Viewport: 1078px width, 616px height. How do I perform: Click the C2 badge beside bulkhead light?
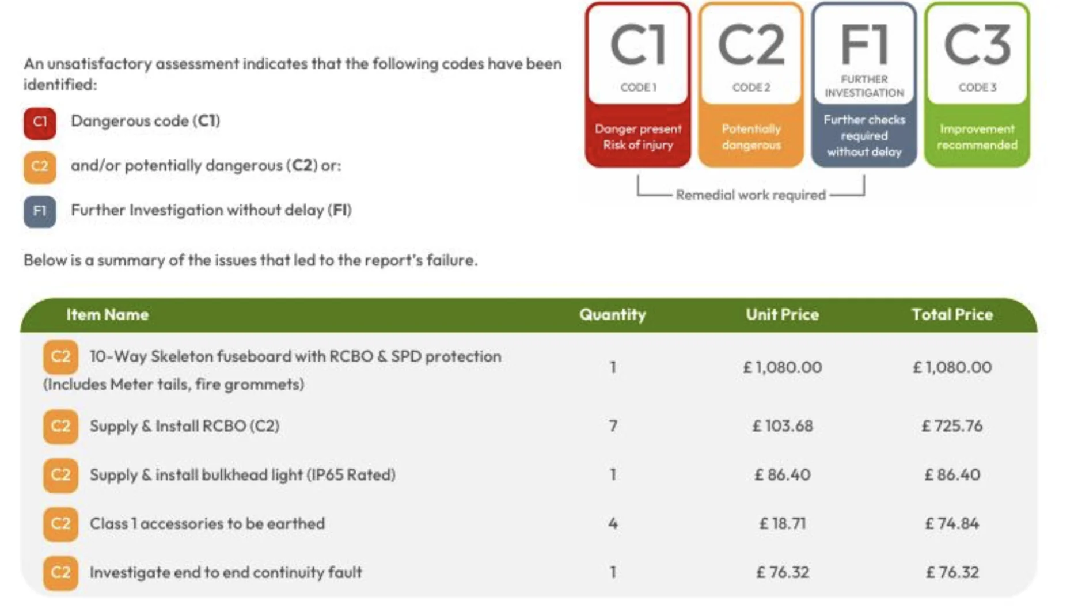[x=60, y=475]
